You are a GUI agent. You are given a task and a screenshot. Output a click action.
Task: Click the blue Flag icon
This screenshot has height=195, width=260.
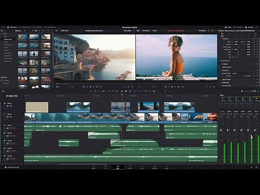point(135,92)
